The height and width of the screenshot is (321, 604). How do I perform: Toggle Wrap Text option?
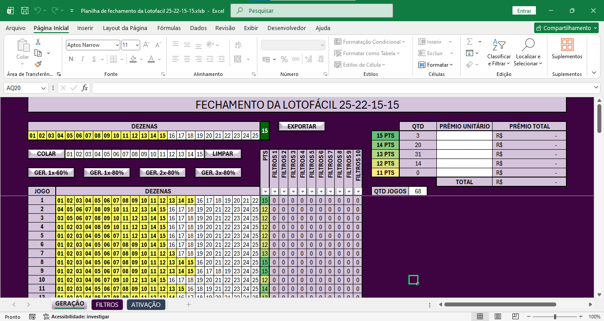pos(238,45)
